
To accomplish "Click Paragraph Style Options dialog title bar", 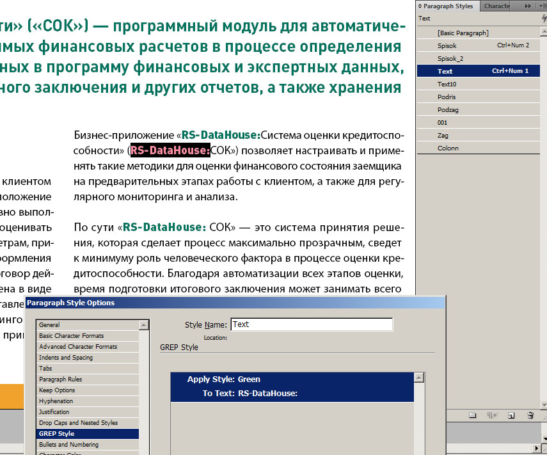I will tap(235, 303).
